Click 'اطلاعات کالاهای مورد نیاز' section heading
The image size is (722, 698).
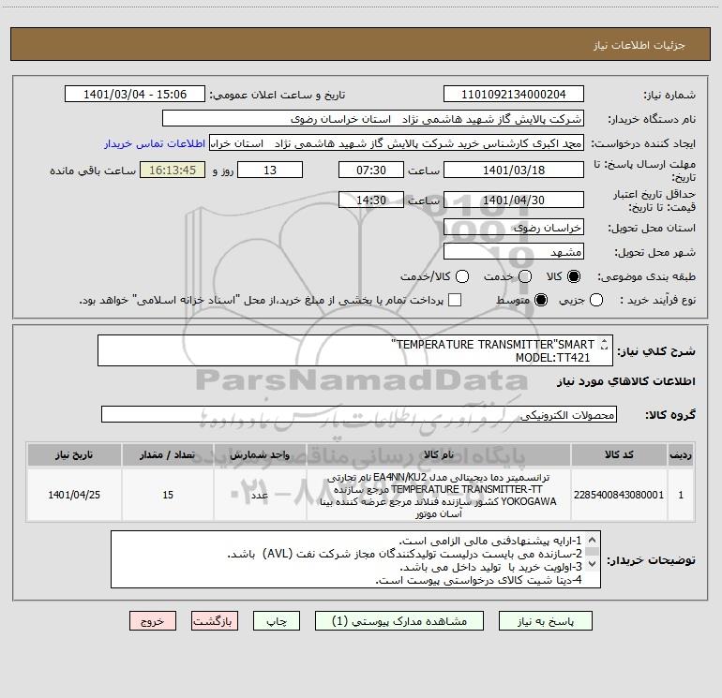tap(625, 381)
